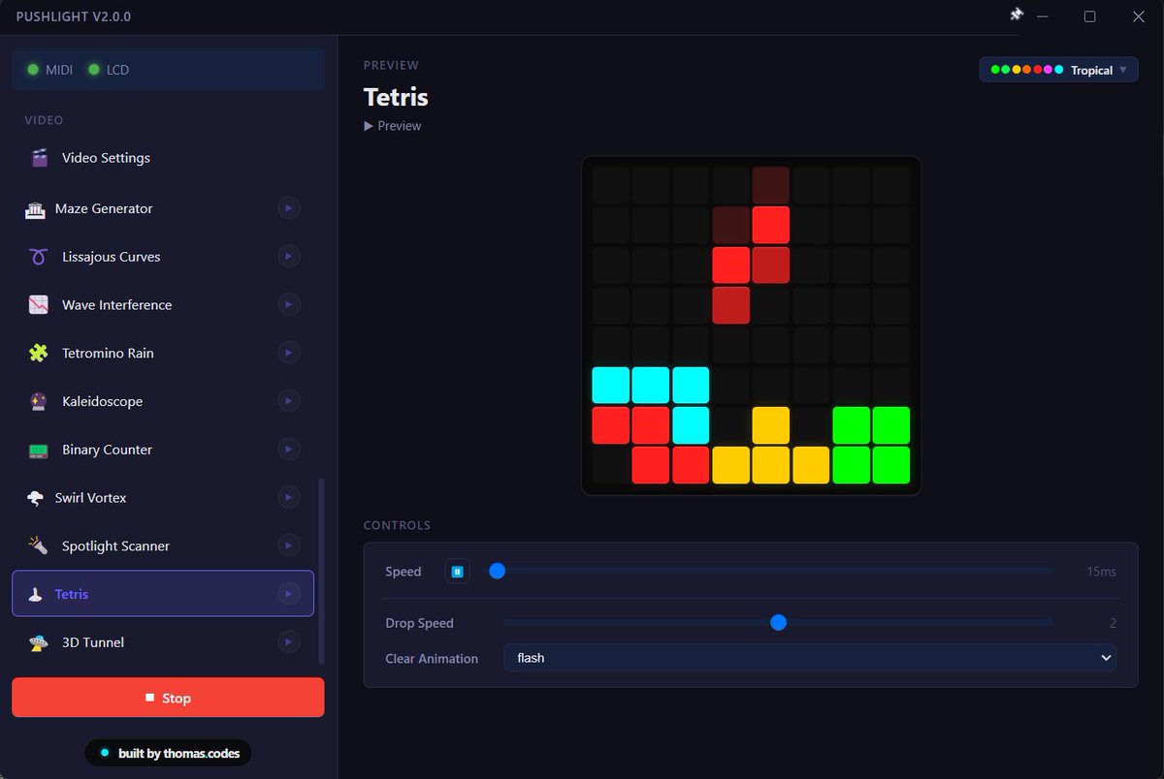
Task: Click the Swirl Vortex tornado icon
Action: 35,498
